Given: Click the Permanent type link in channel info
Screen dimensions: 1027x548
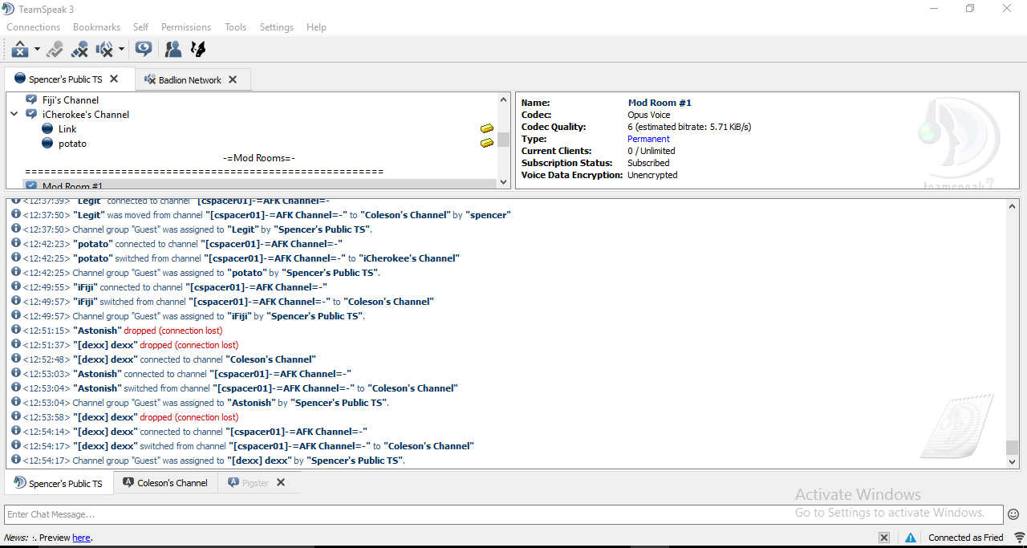Looking at the screenshot, I should 648,139.
